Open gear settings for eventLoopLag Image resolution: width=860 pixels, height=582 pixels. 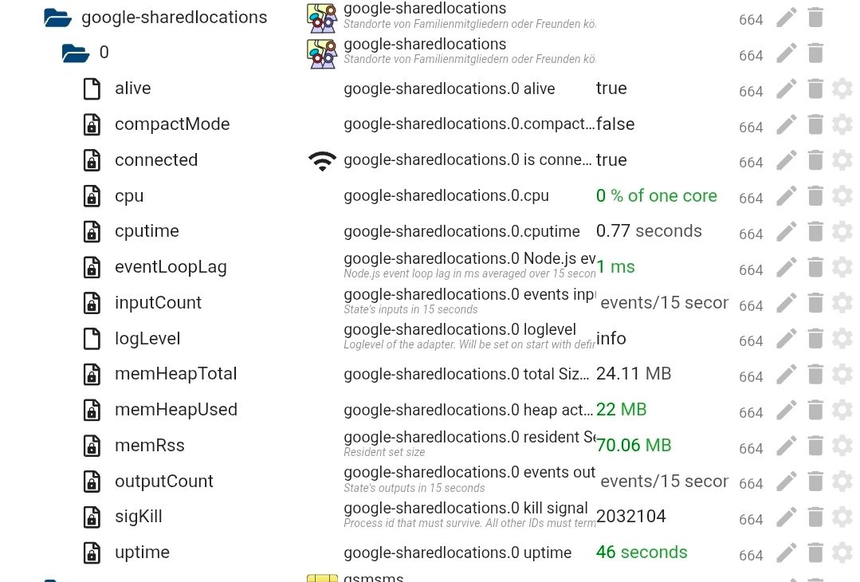pyautogui.click(x=842, y=267)
